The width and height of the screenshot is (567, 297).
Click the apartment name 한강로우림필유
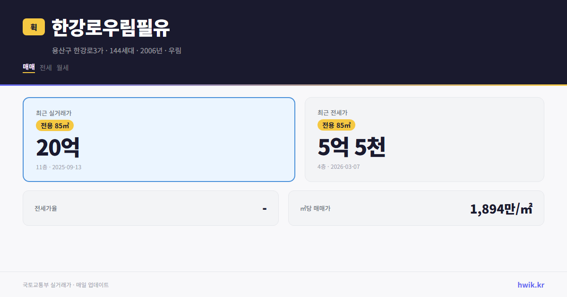(110, 27)
